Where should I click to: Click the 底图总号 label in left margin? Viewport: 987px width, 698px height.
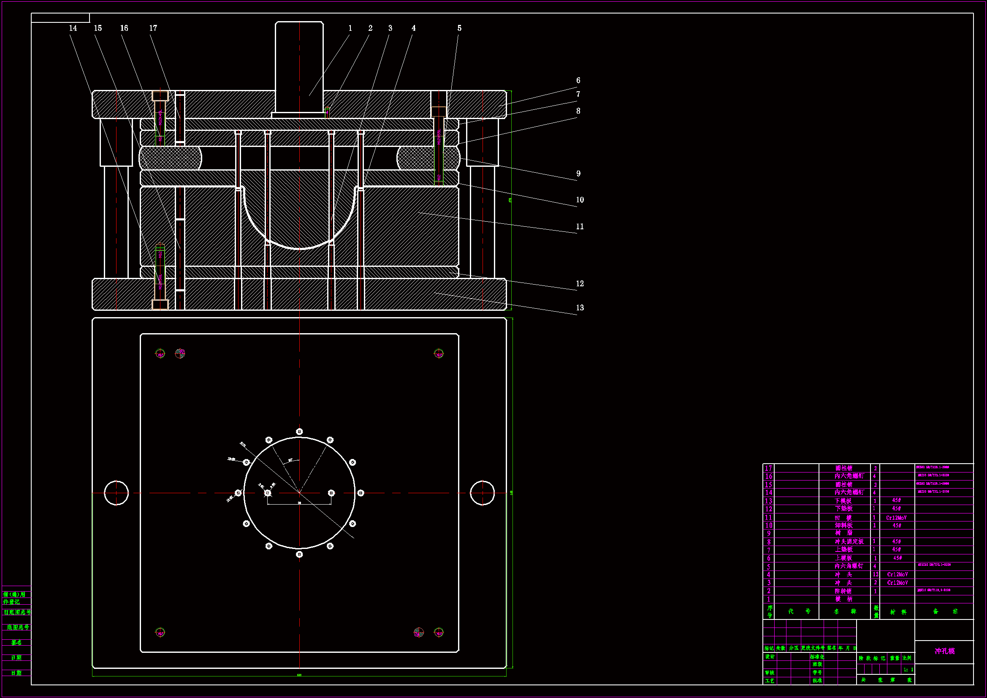18,627
